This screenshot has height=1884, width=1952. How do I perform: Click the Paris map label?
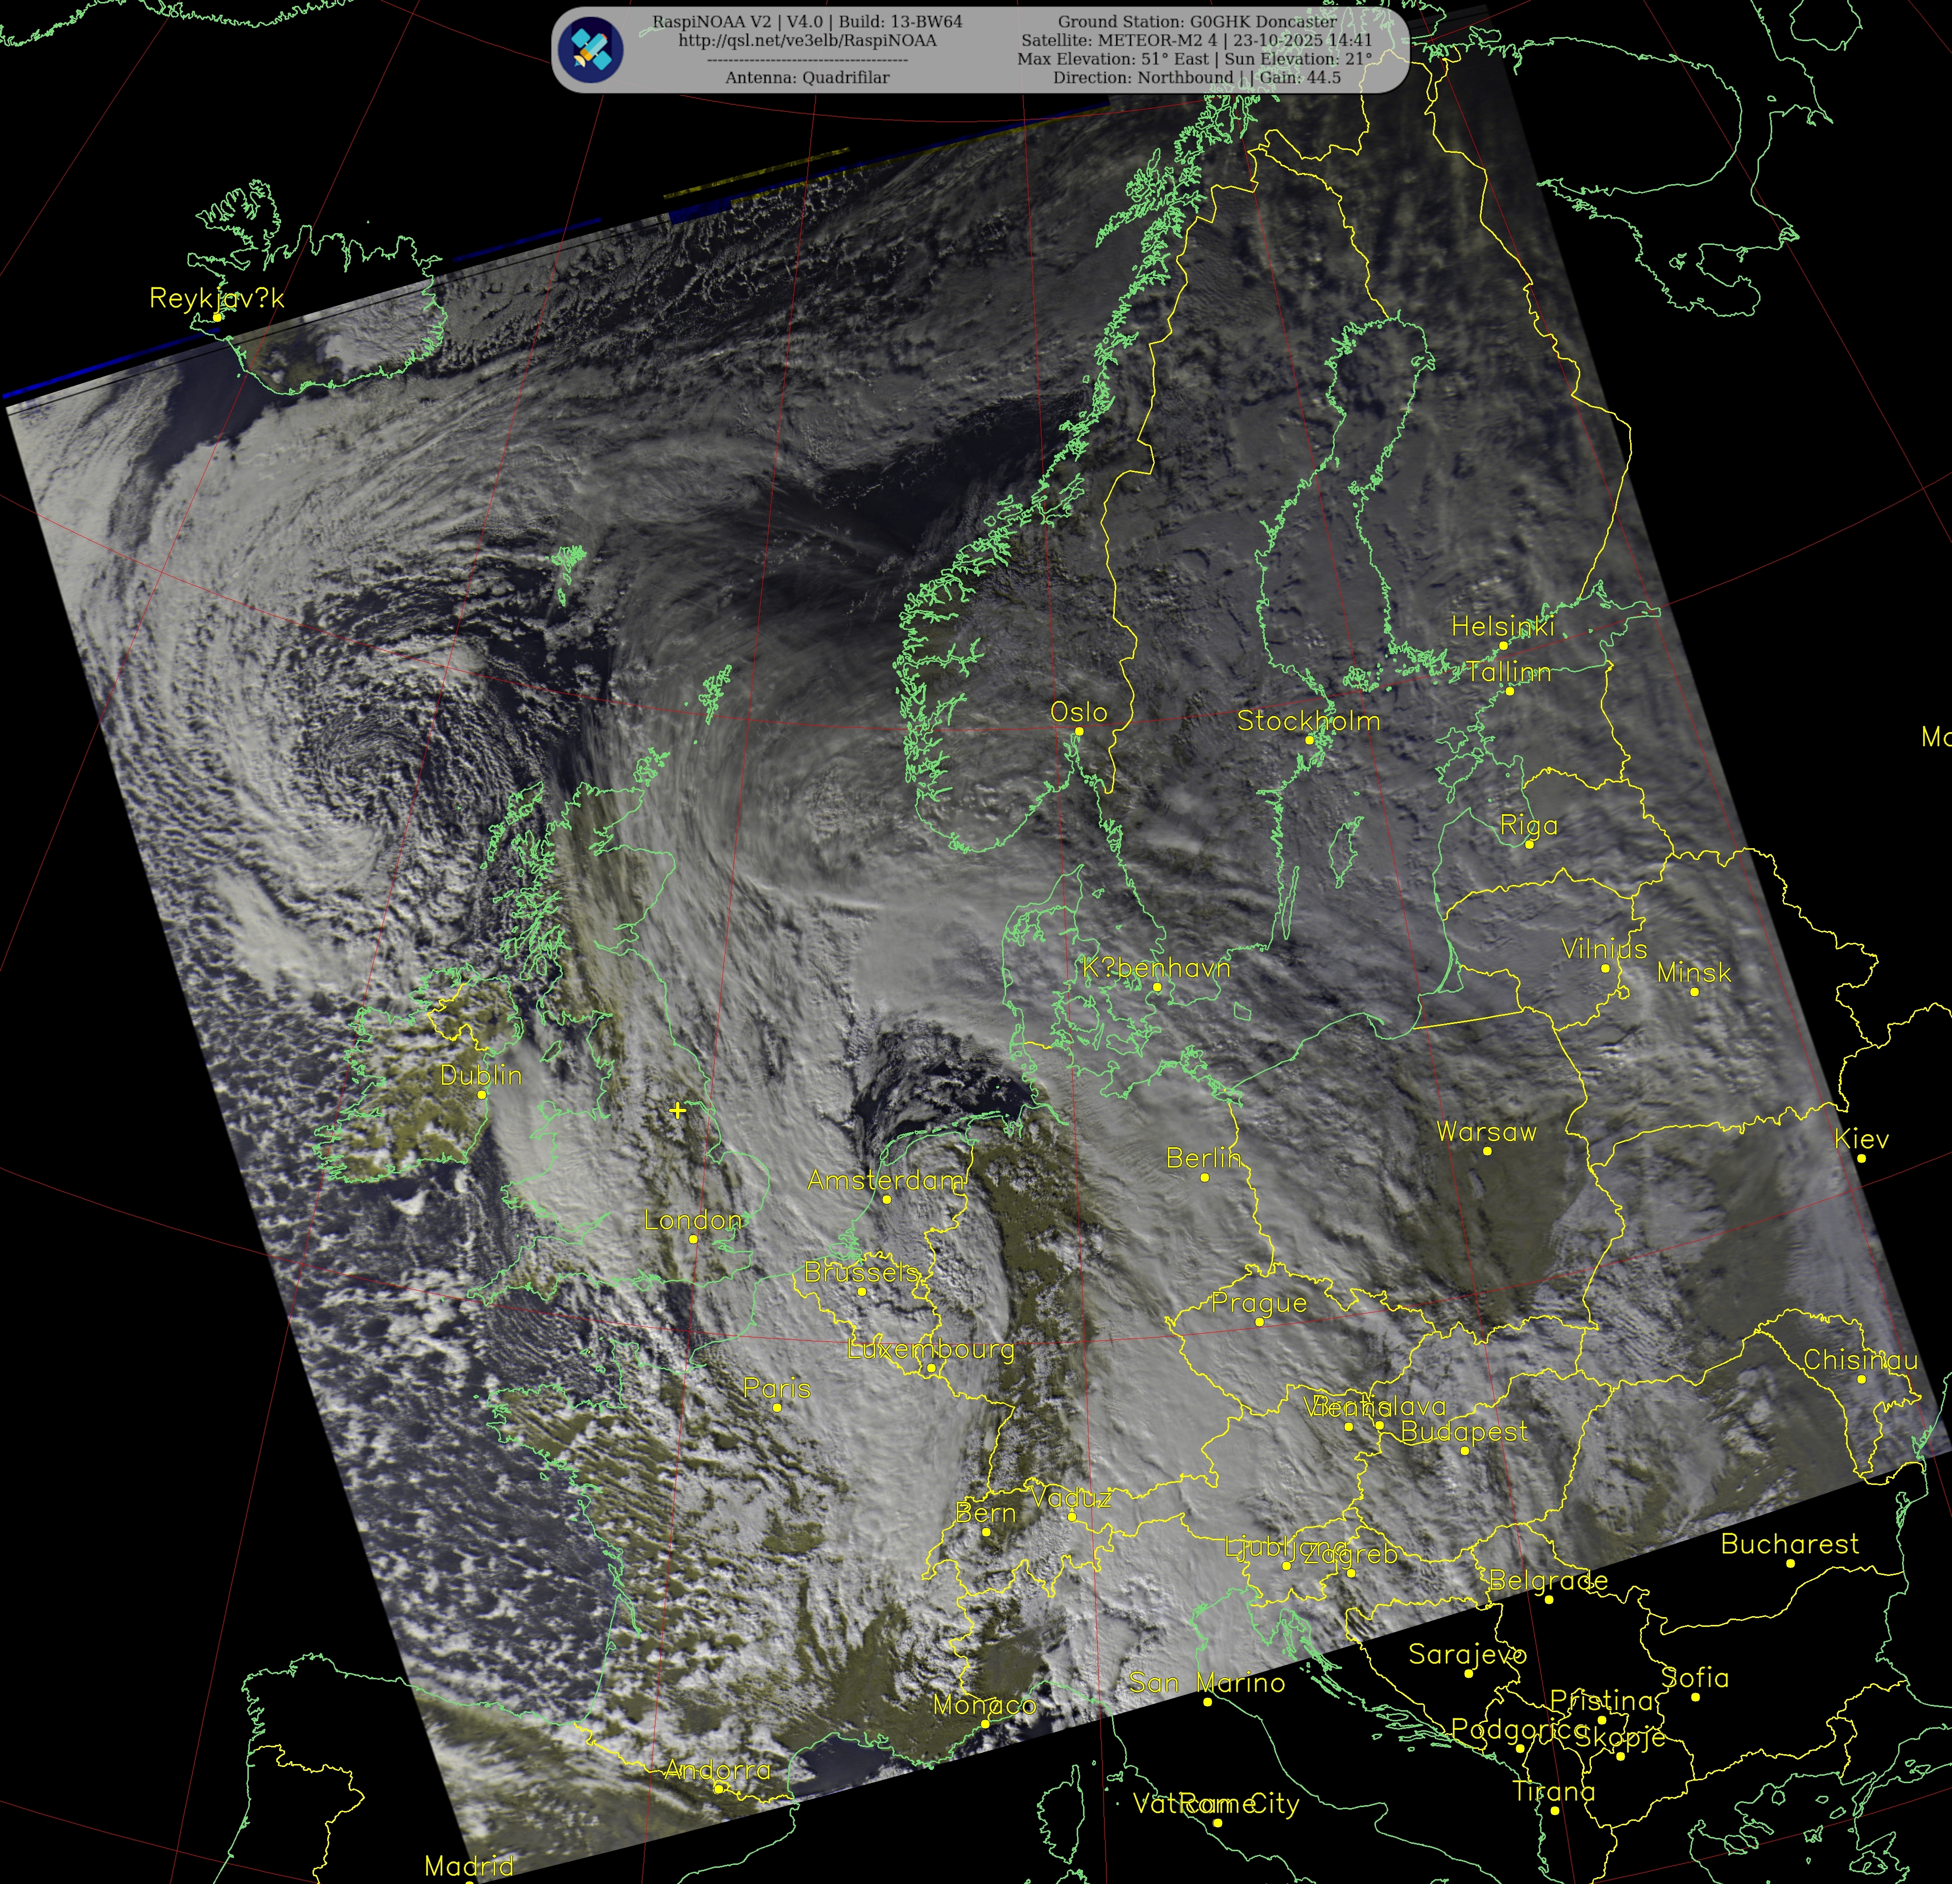(777, 1388)
